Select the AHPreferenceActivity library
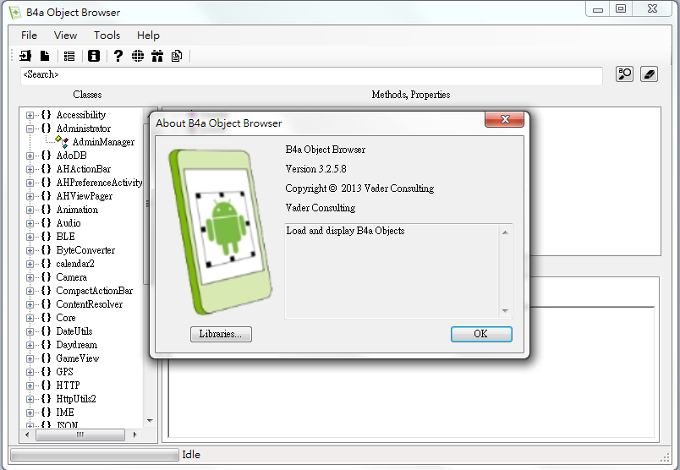The image size is (680, 470). [99, 183]
